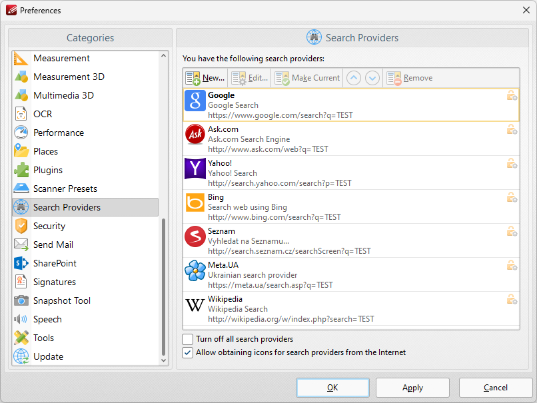Click the Scanner Presets scanner icon
The image size is (537, 403).
pyautogui.click(x=21, y=189)
